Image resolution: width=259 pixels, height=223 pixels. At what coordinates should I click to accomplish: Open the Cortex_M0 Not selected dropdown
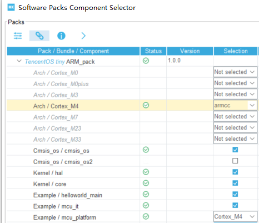coord(235,72)
